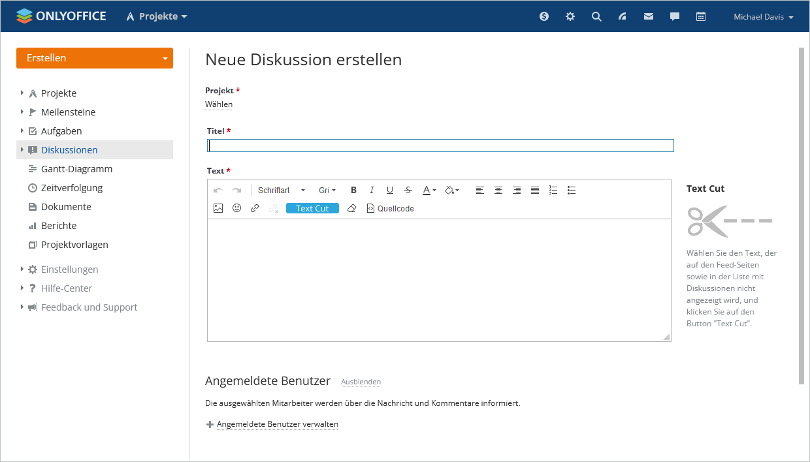Click the remove link icon

[273, 208]
